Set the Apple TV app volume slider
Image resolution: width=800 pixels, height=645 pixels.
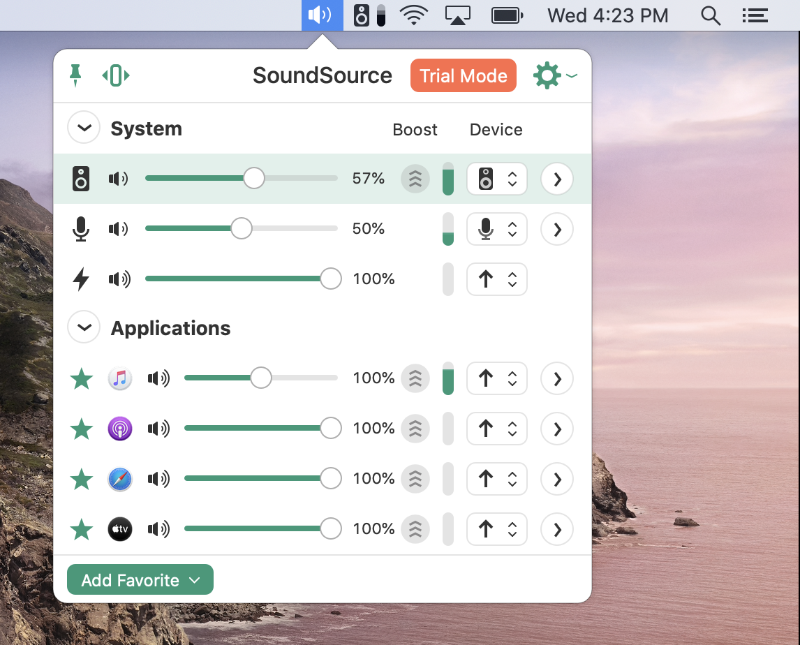click(x=262, y=528)
